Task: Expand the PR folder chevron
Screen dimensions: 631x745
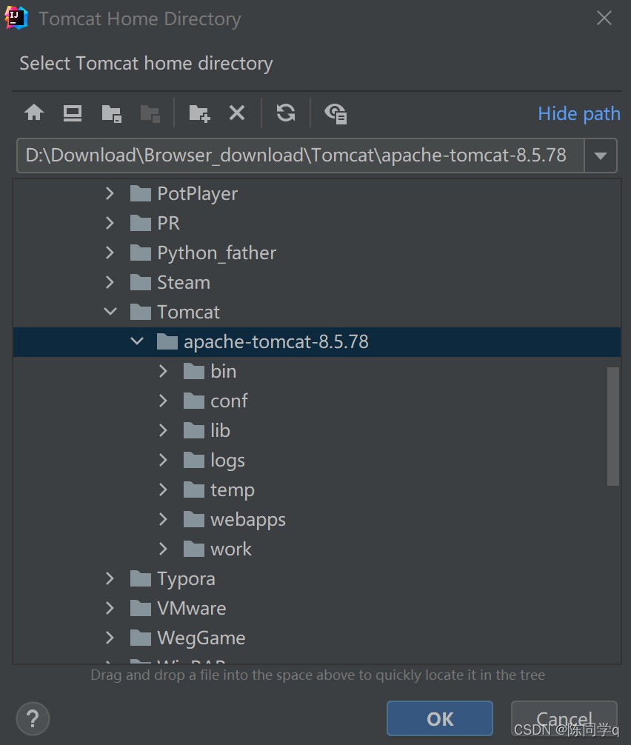Action: 110,223
